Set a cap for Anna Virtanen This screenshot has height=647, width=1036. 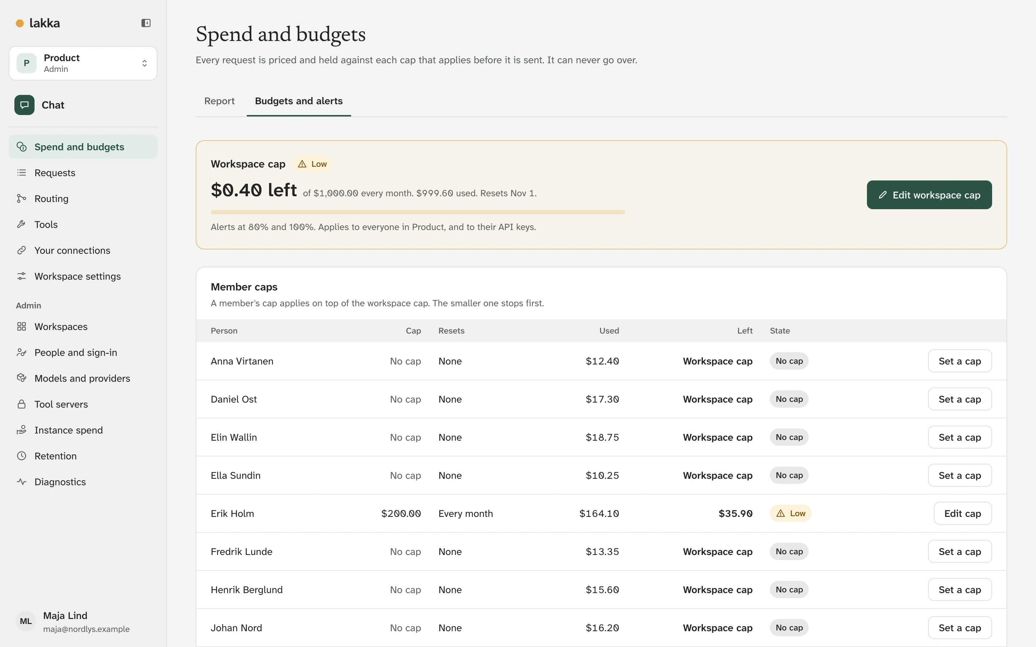tap(960, 361)
